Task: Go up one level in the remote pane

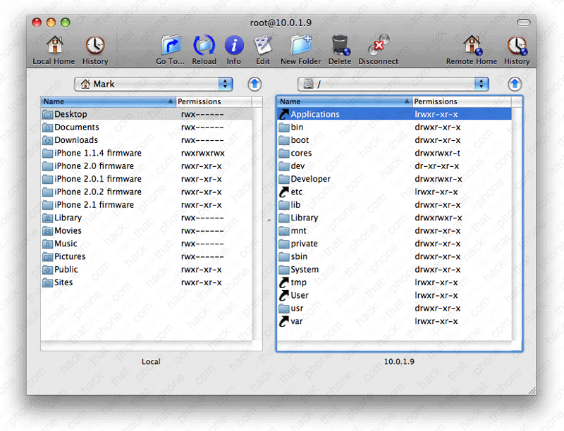Action: coord(515,84)
